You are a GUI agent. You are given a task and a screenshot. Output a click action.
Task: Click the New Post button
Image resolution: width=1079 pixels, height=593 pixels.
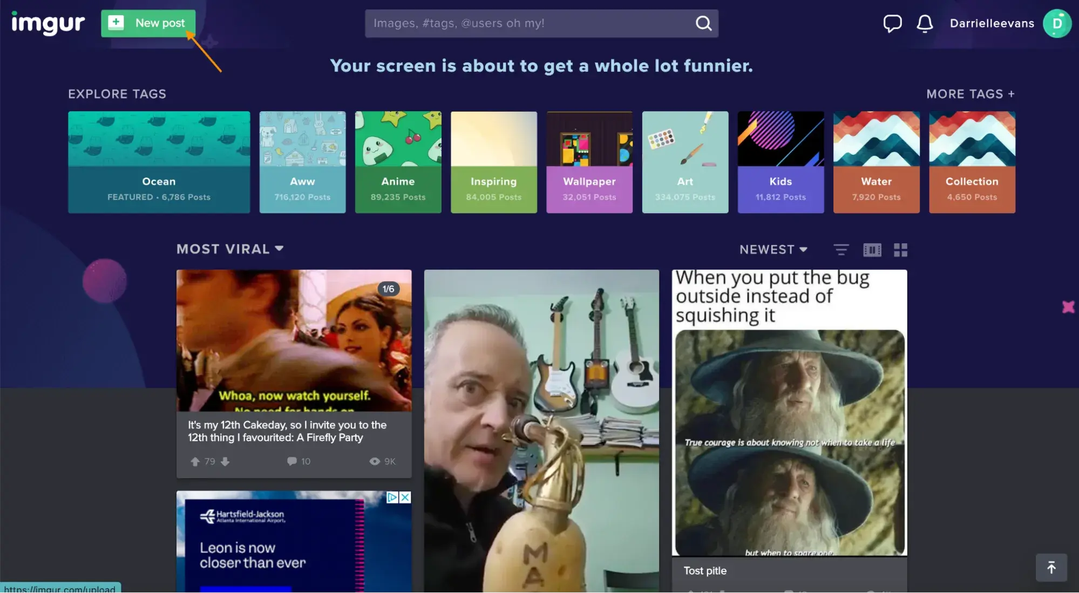tap(148, 23)
